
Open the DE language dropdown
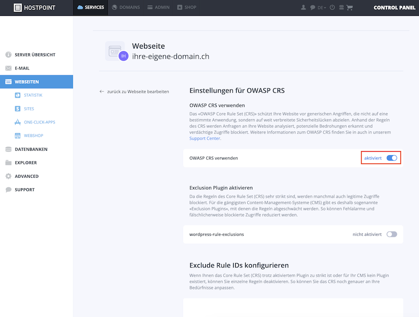(x=322, y=8)
